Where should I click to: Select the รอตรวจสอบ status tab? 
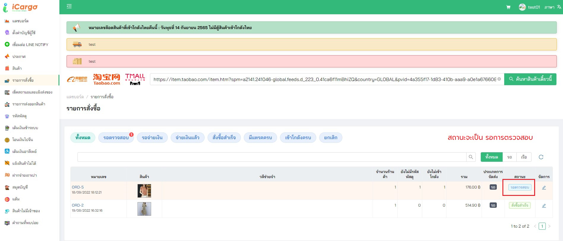(x=116, y=137)
